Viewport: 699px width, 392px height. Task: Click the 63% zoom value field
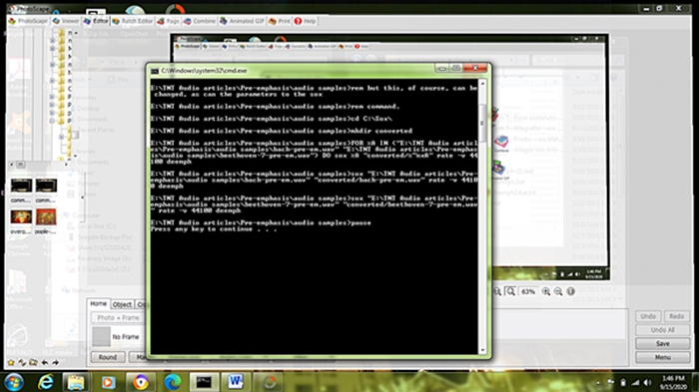(x=528, y=292)
